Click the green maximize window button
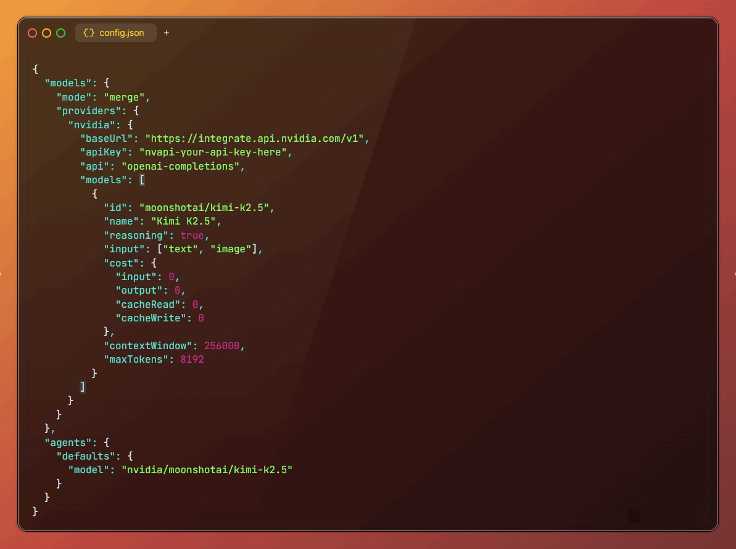The height and width of the screenshot is (549, 736). 60,33
